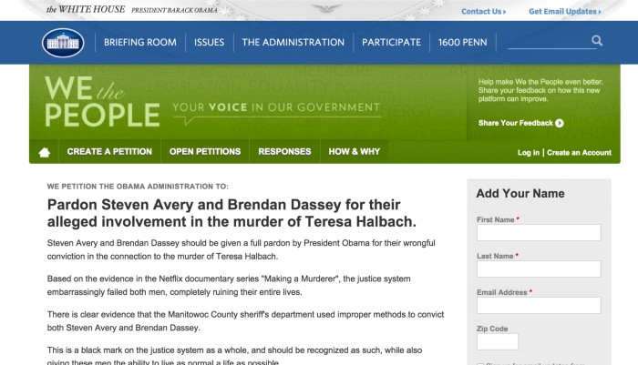
Task: Click the 'Add Your Name' heading
Action: [x=520, y=194]
